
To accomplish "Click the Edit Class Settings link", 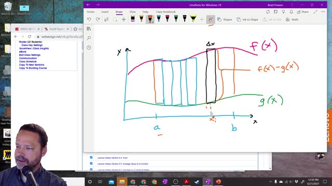I will [x=30, y=55].
